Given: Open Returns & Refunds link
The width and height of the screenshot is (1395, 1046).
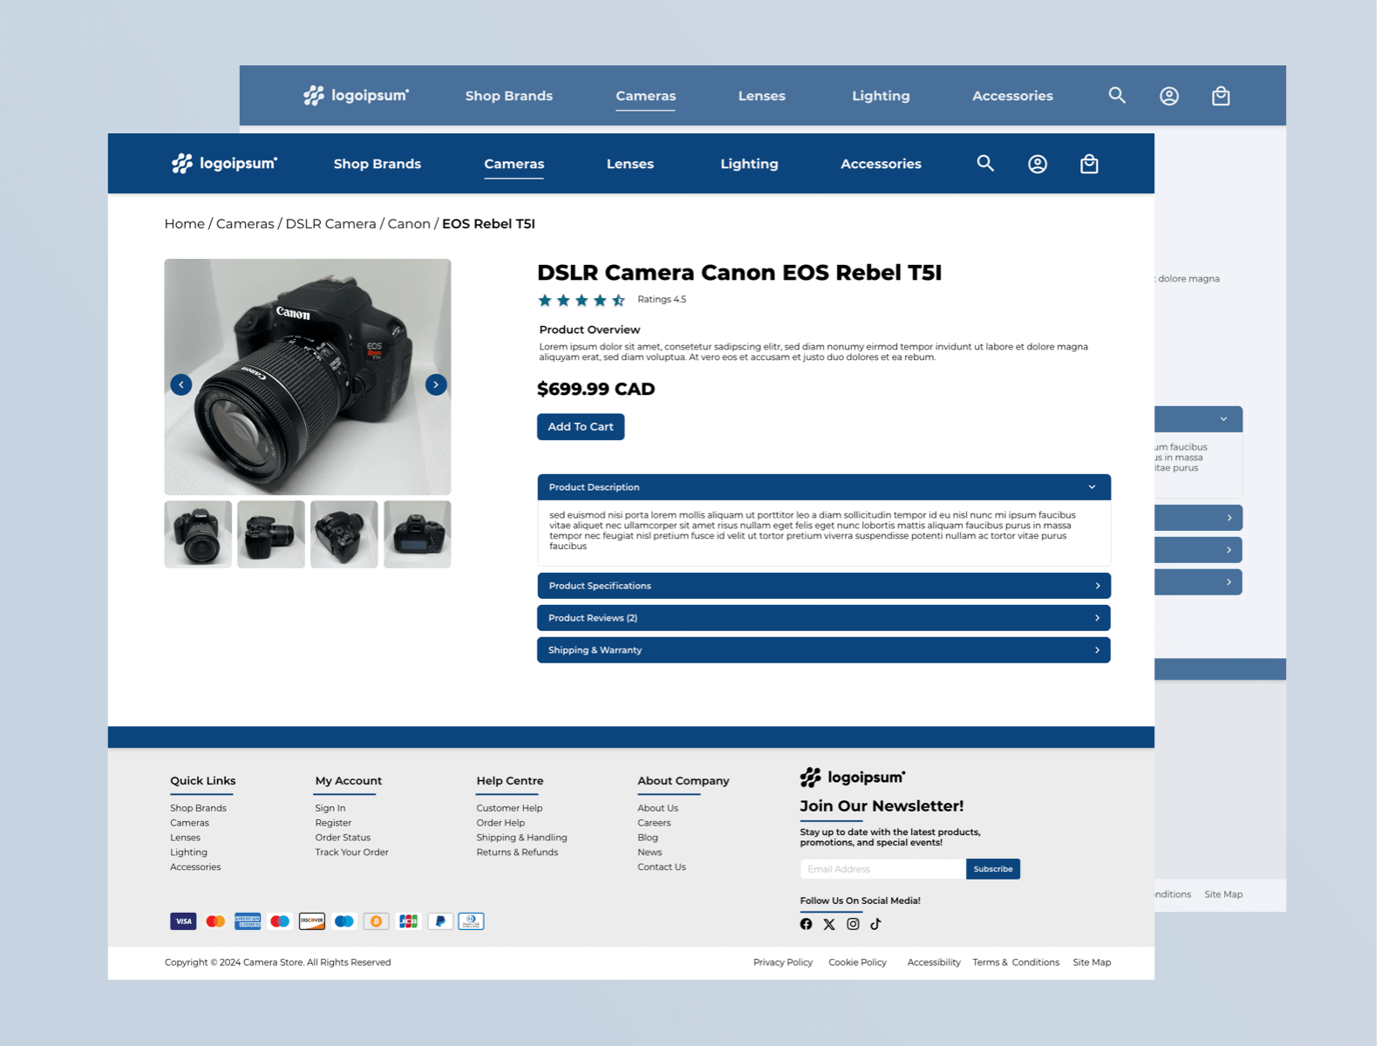Looking at the screenshot, I should 517,852.
